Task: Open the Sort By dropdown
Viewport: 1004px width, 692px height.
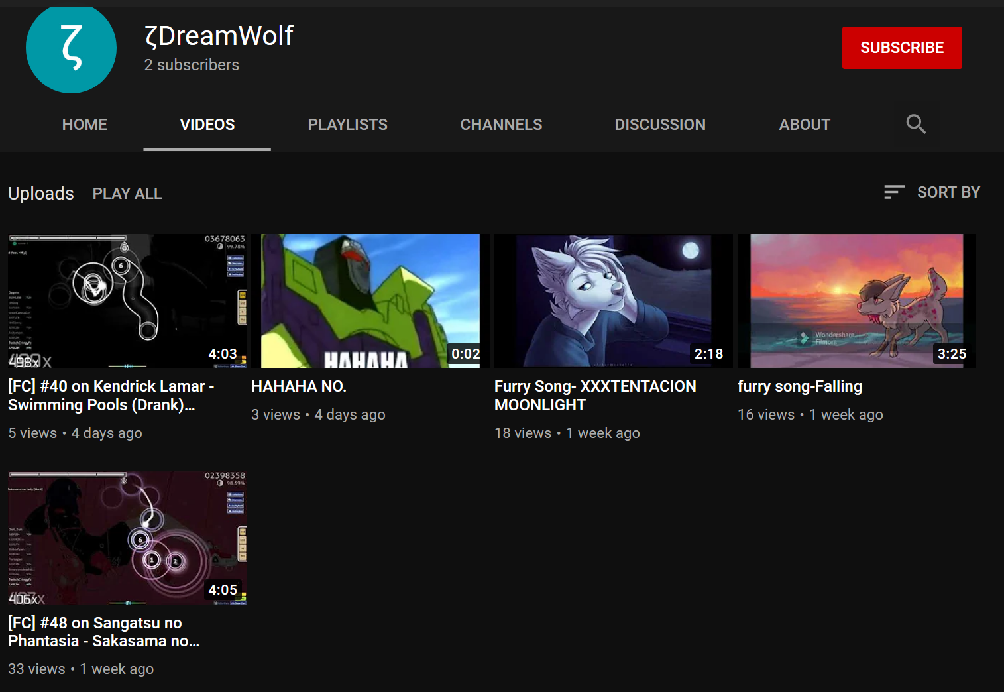Action: point(932,192)
